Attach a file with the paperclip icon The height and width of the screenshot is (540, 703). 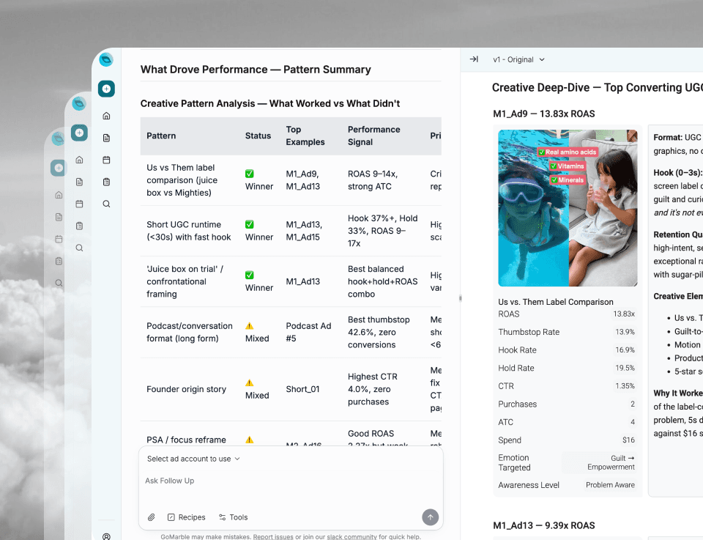152,517
